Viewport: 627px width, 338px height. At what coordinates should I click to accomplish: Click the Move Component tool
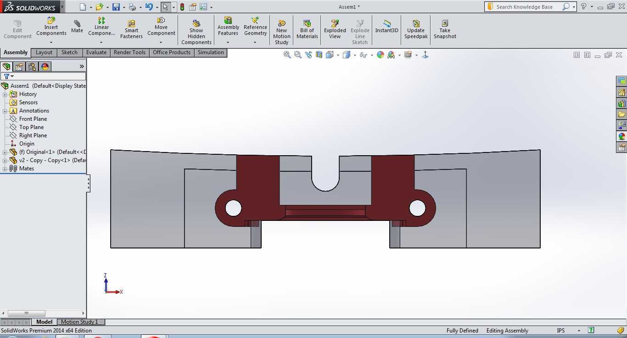(x=161, y=27)
